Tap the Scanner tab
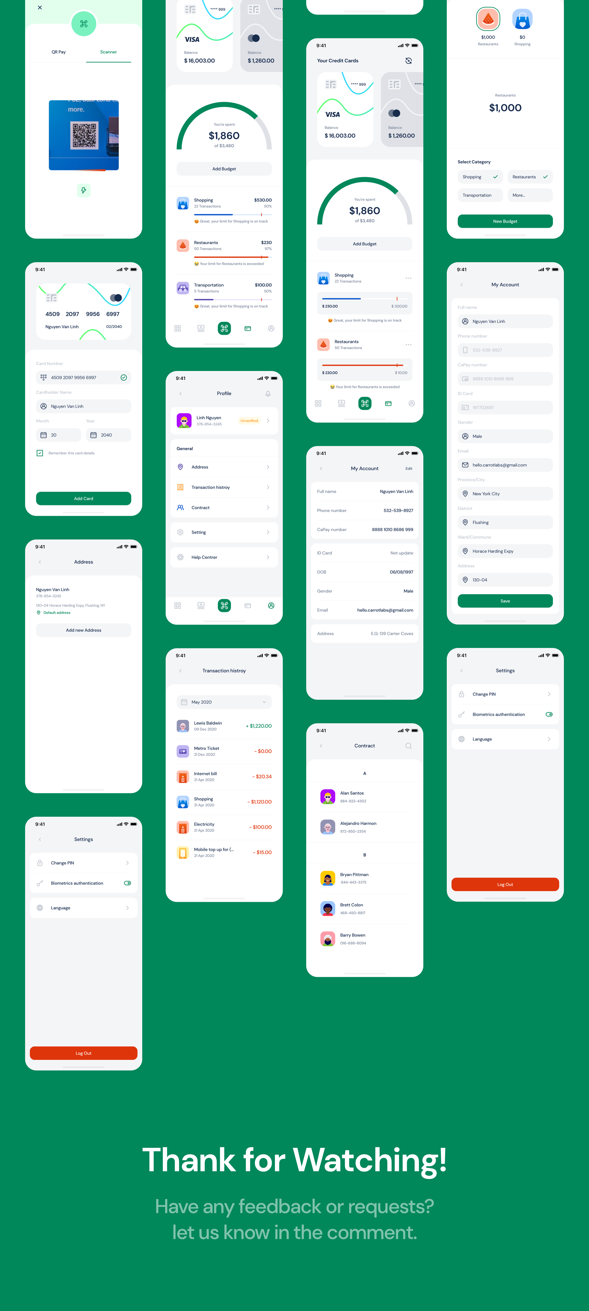 [108, 52]
